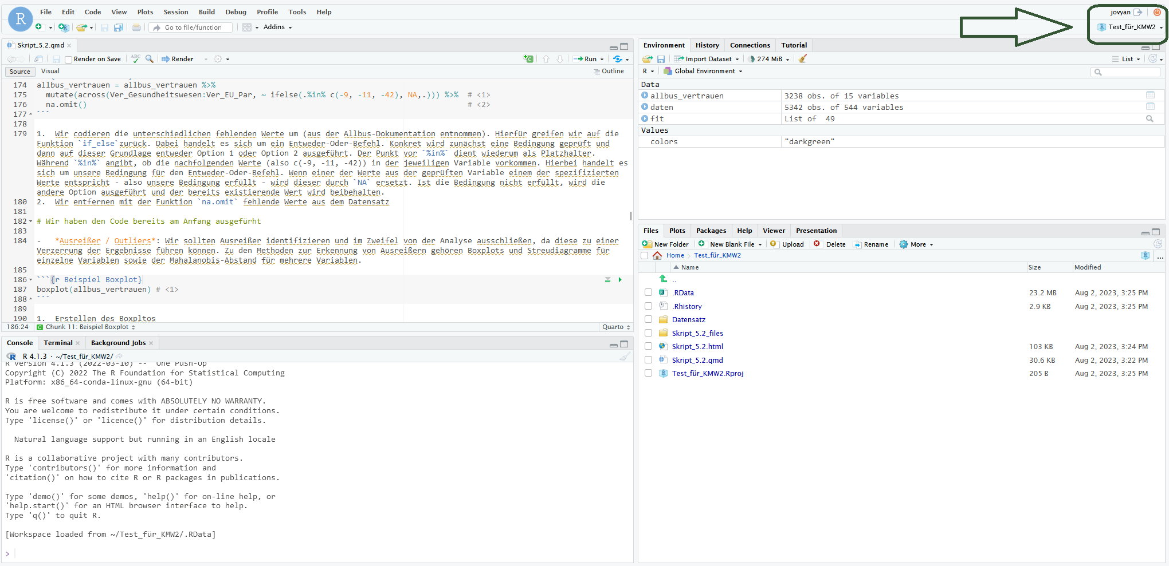1169x566 pixels.
Task: Click the editor settings gear icon
Action: 218,59
